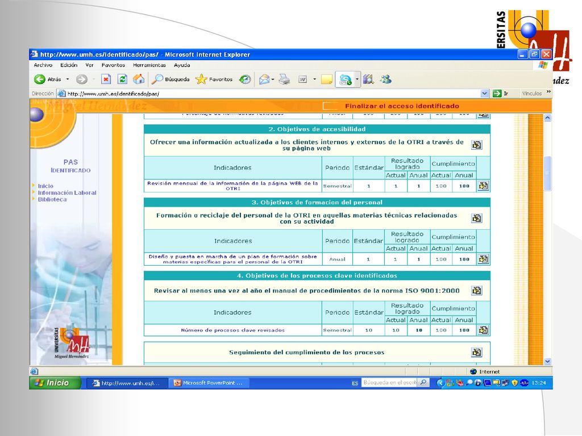Click Finalizar el acceso identificado

402,106
